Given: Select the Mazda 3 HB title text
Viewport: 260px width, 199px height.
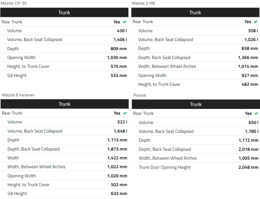Looking at the screenshot, I should point(143,3).
